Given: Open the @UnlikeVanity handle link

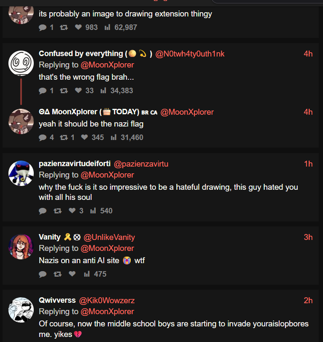Looking at the screenshot, I should (x=109, y=237).
